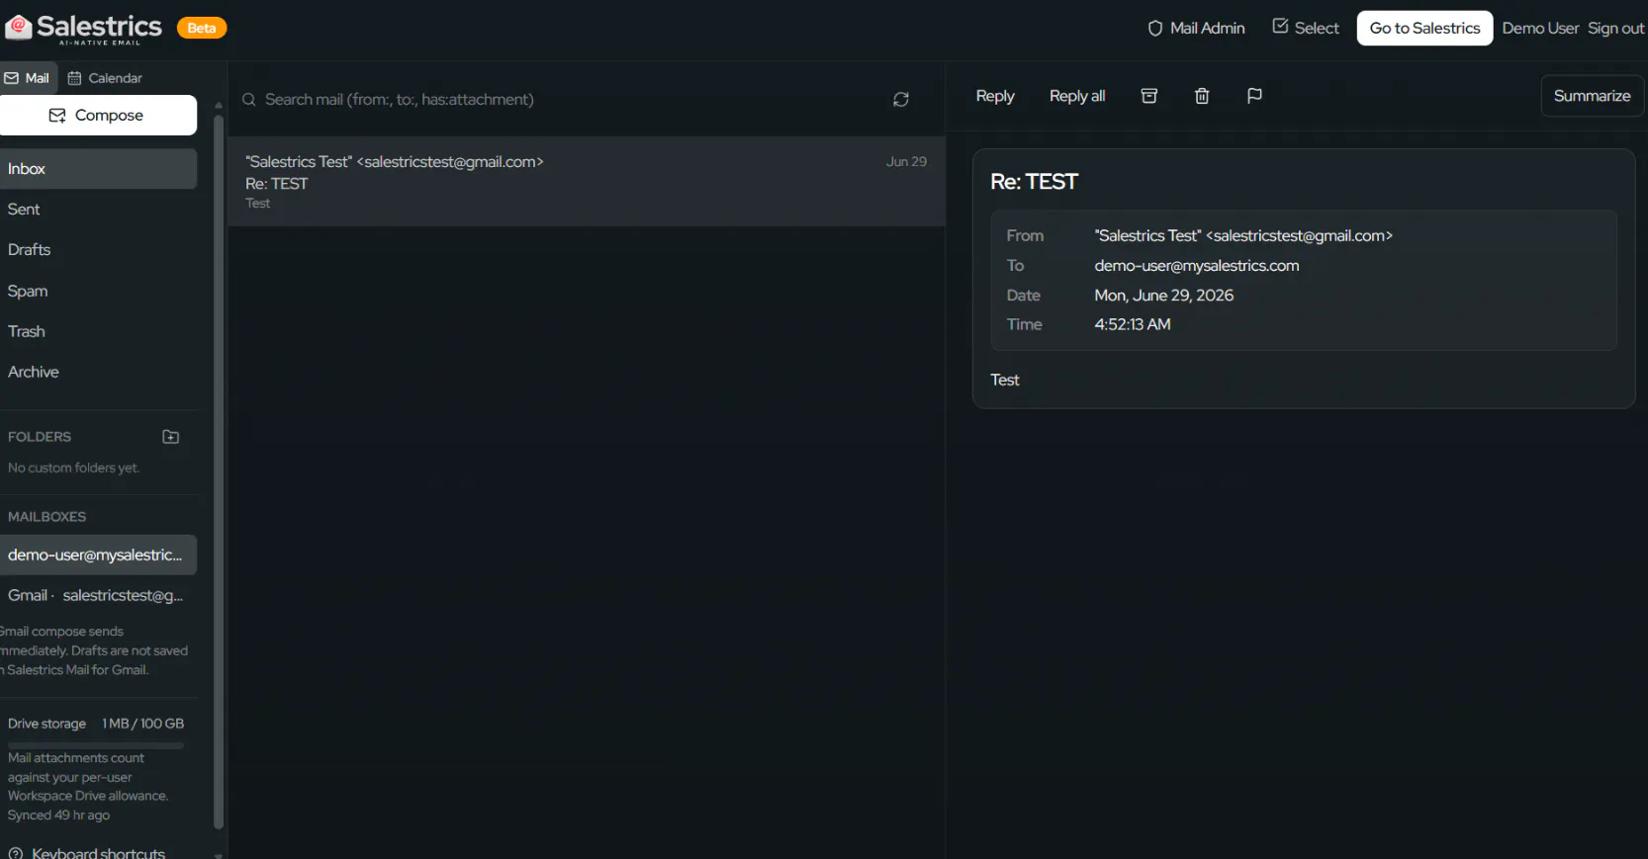This screenshot has width=1648, height=859.
Task: Archive the open email via toolbar icon
Action: (x=1148, y=96)
